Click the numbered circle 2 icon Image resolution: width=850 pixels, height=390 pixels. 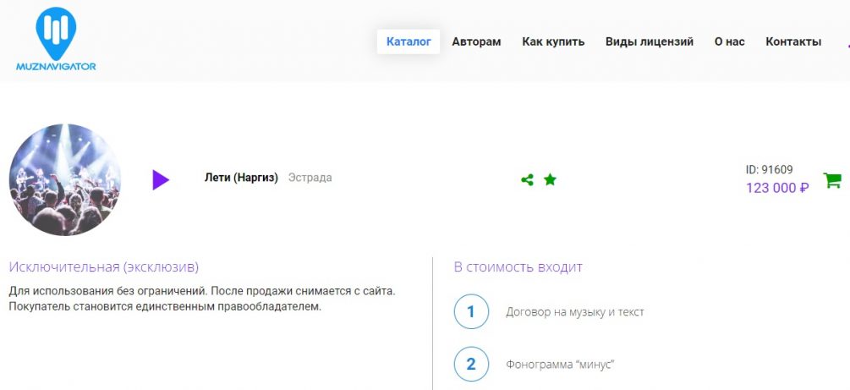[471, 365]
